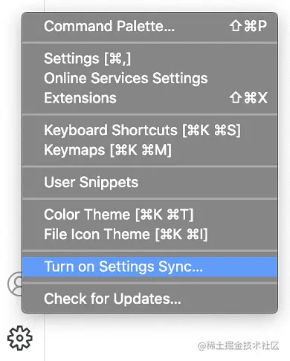Open the Accounts profile icon
Screen dimensions: 290x361
tap(15, 284)
